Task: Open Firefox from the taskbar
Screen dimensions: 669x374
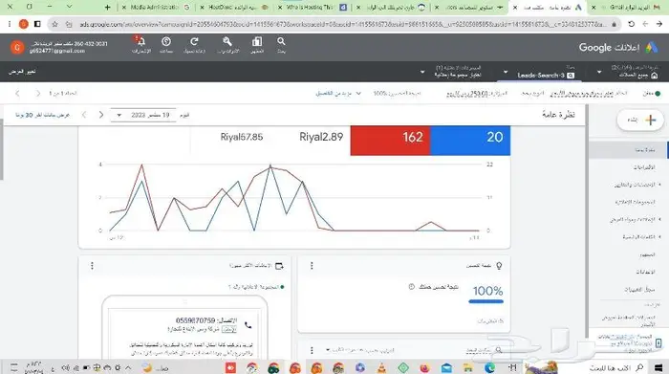Action: pos(424,367)
